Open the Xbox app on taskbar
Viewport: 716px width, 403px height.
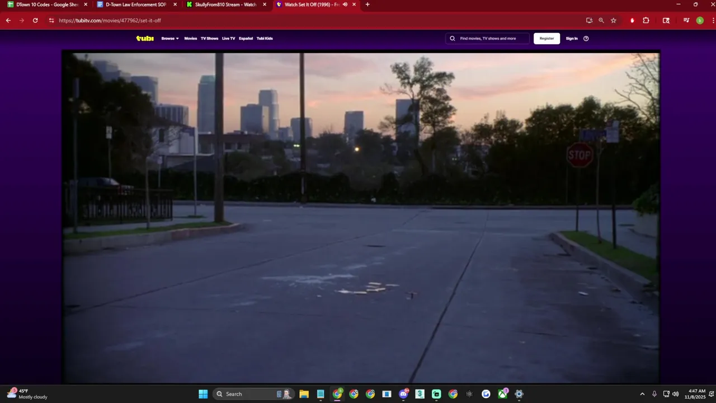pyautogui.click(x=502, y=394)
